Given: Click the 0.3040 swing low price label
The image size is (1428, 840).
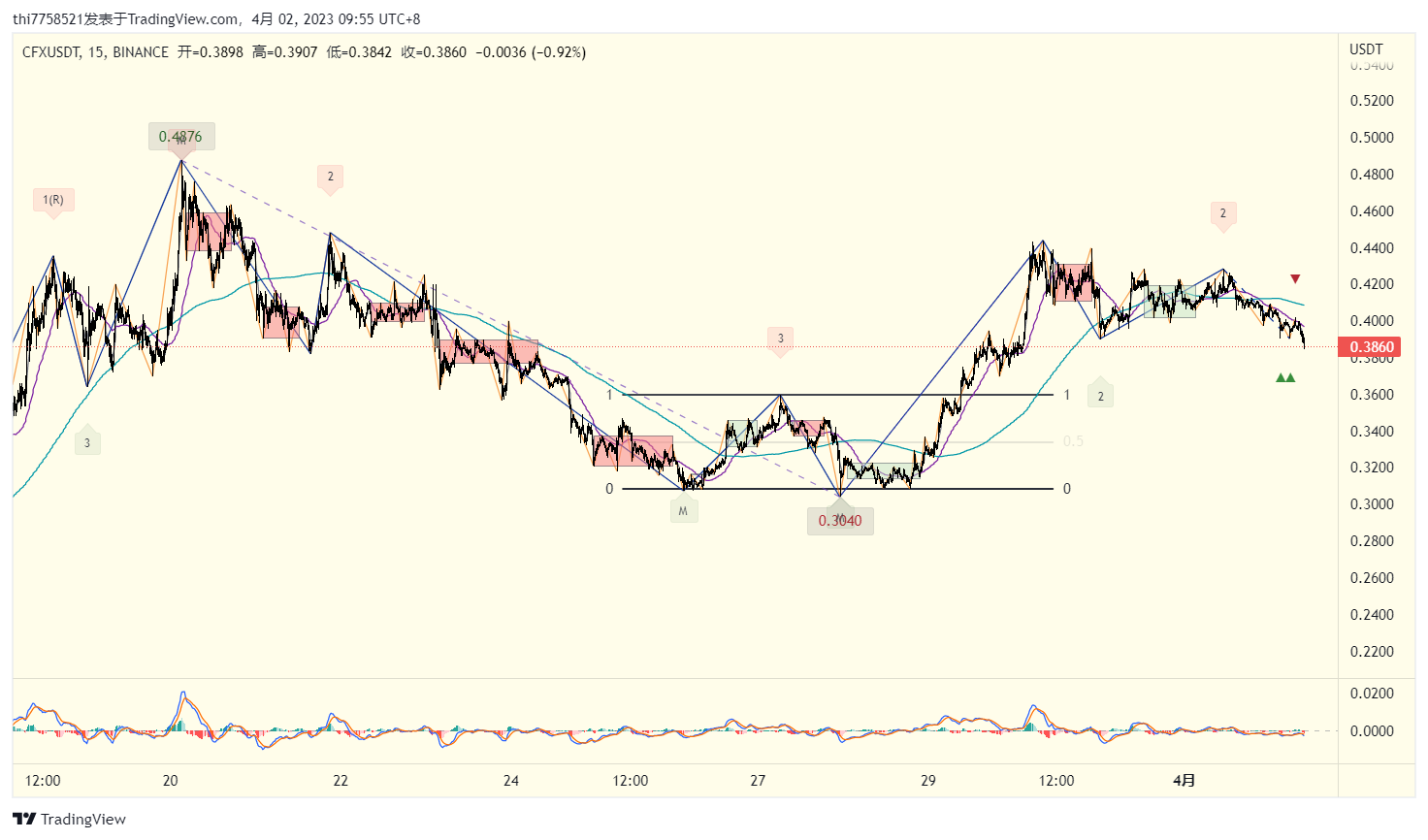Looking at the screenshot, I should pyautogui.click(x=840, y=521).
